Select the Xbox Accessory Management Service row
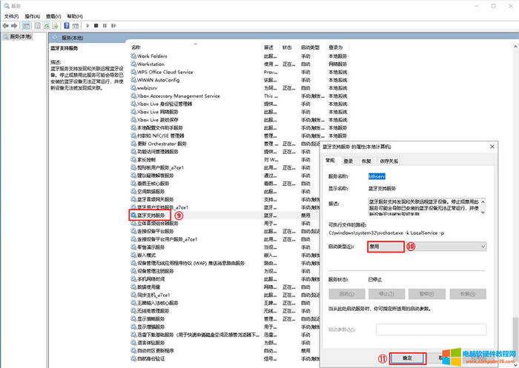 tap(178, 96)
